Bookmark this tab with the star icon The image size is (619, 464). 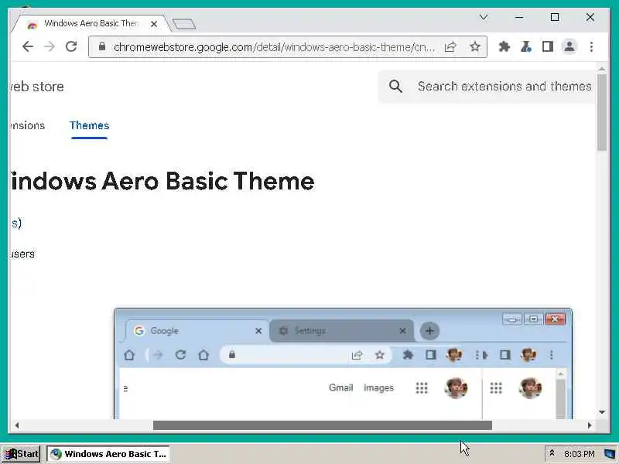(x=475, y=47)
